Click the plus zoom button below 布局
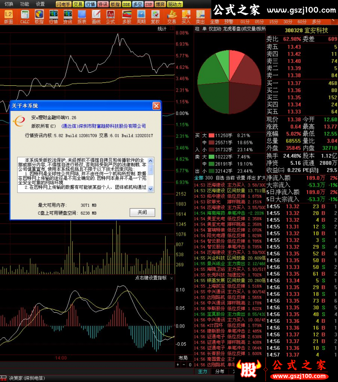The height and width of the screenshot is (382, 338). (178, 365)
